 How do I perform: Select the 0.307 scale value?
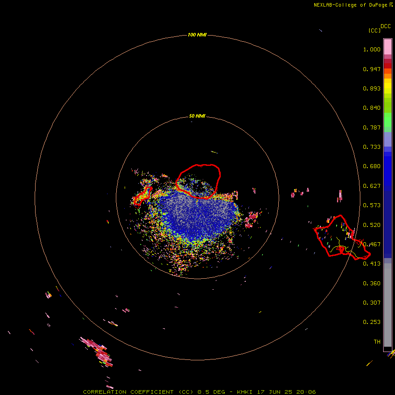point(372,303)
